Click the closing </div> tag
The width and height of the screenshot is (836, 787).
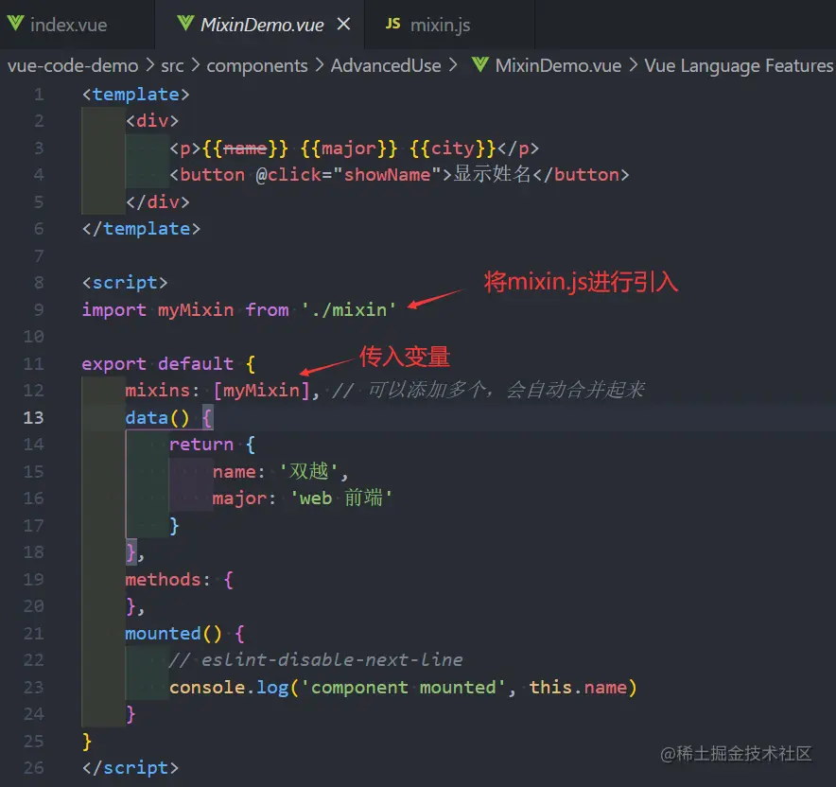pyautogui.click(x=158, y=201)
